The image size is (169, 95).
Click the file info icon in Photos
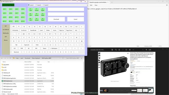point(126,50)
